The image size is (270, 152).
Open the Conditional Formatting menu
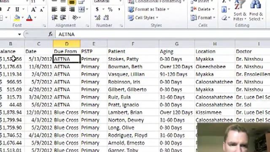[157, 1]
